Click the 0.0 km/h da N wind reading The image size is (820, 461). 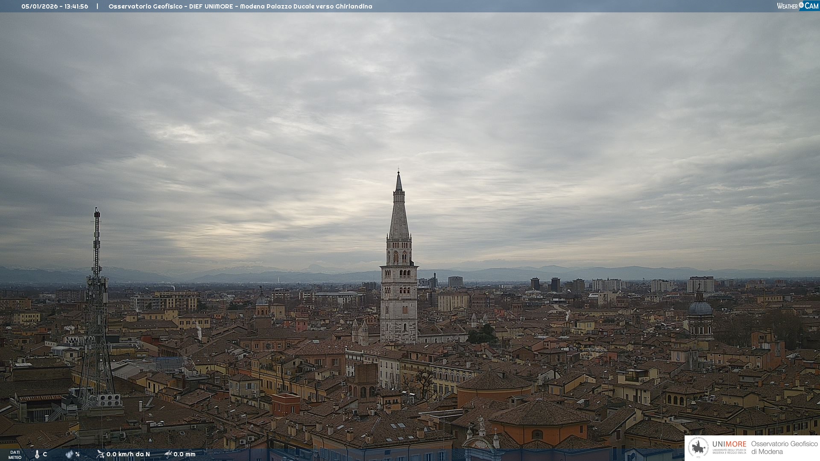tap(128, 454)
